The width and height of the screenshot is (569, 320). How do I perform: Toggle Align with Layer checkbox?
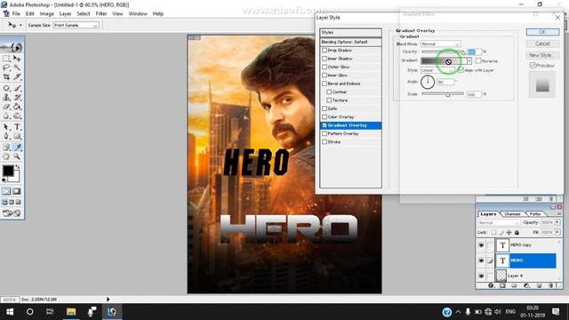[461, 70]
